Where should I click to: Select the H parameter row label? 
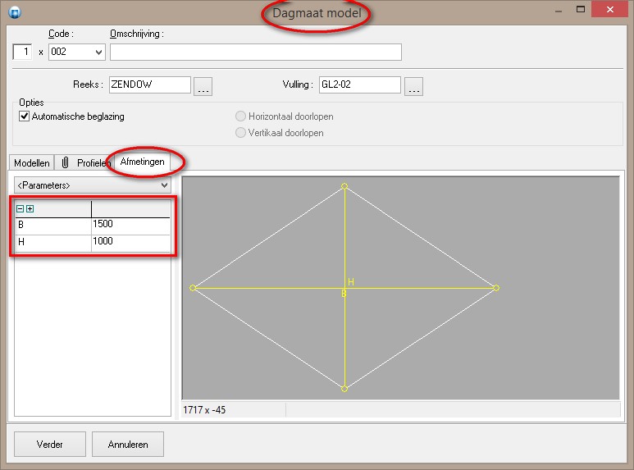pyautogui.click(x=53, y=242)
